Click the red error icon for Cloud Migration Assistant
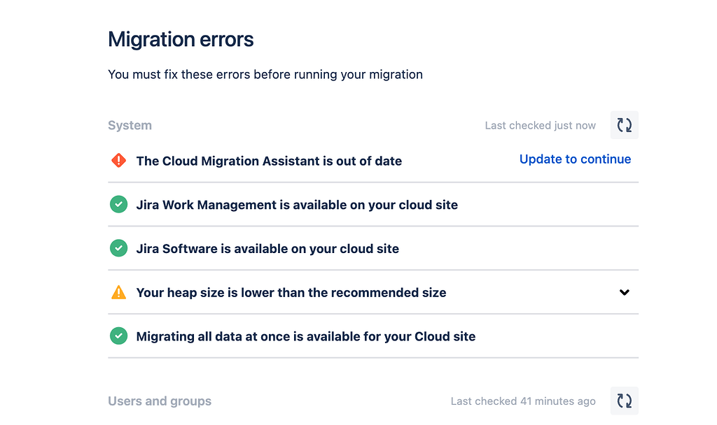The height and width of the screenshot is (425, 717). coord(119,161)
